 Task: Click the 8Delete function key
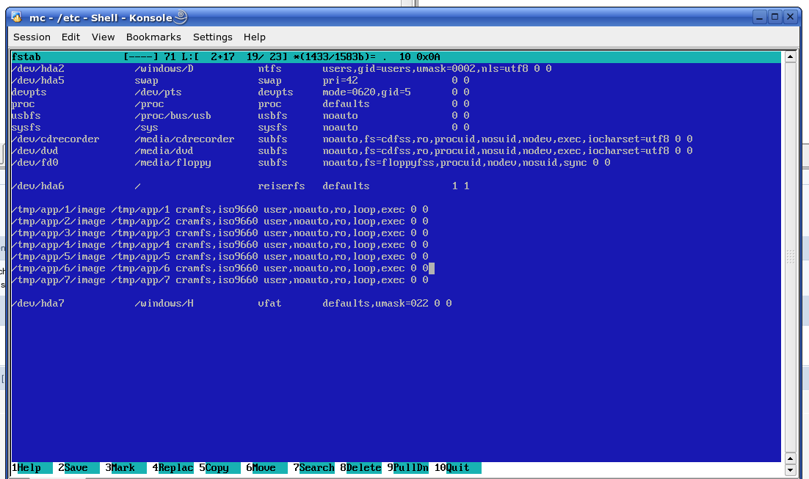point(360,468)
